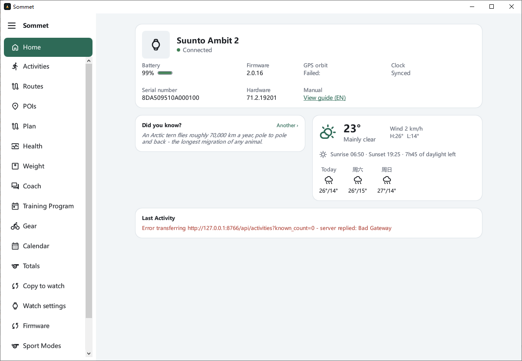The width and height of the screenshot is (522, 361).
Task: Click the Copy to watch sync icon
Action: coord(15,286)
